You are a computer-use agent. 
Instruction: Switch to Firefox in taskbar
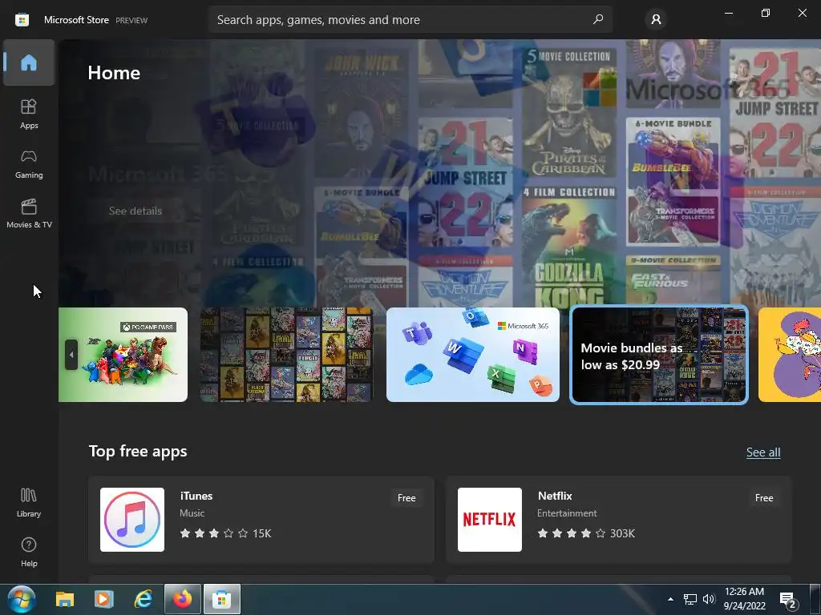[x=183, y=599]
